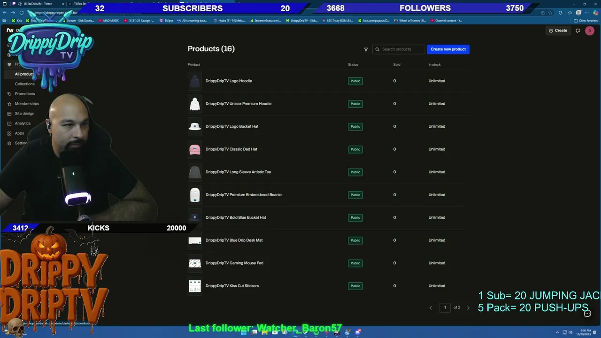This screenshot has width=601, height=338.
Task: Click the search magnifier icon in products search
Action: pos(377,49)
